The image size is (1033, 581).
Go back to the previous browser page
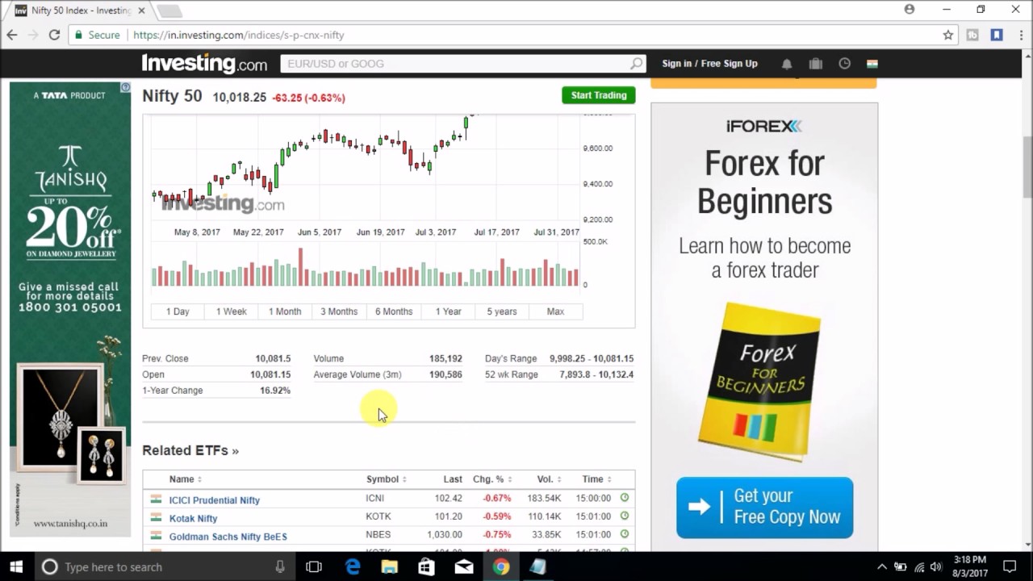(x=12, y=35)
